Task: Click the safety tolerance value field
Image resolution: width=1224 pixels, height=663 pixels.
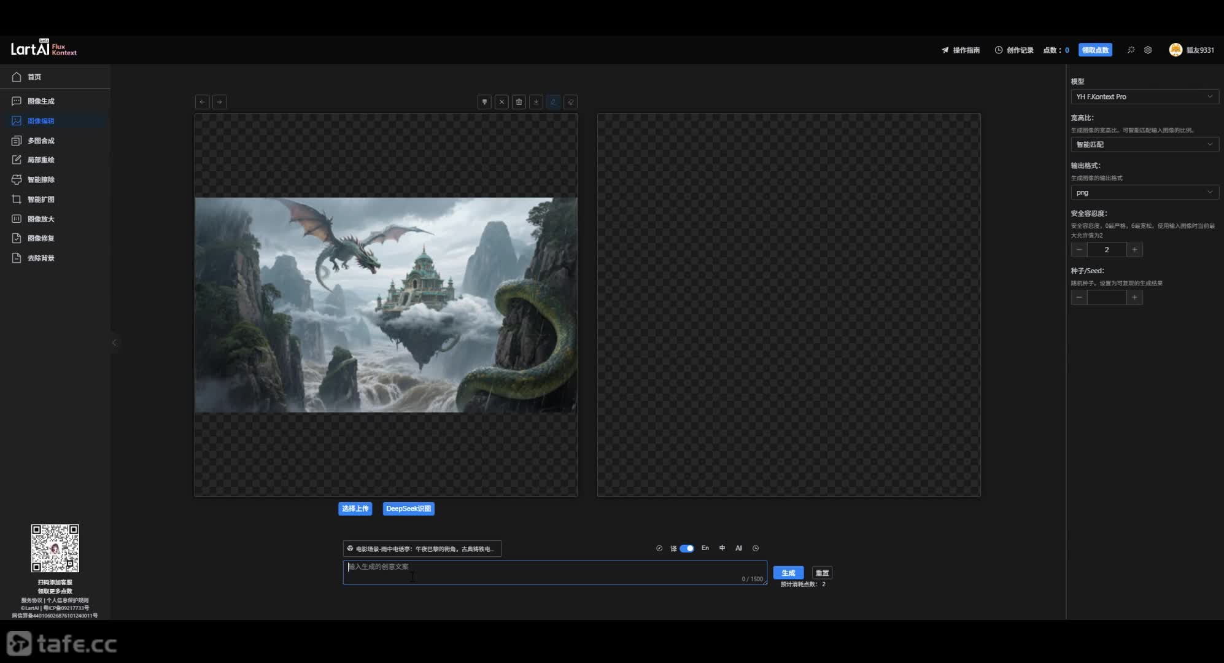Action: [x=1107, y=249]
